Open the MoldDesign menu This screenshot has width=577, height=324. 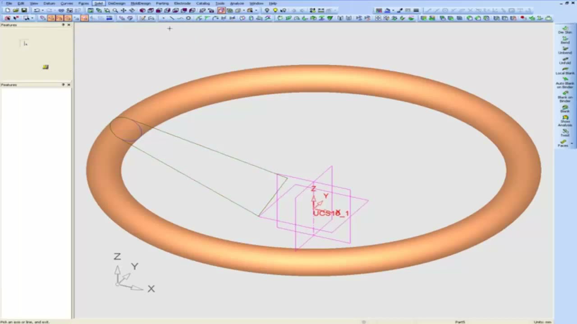[x=140, y=3]
